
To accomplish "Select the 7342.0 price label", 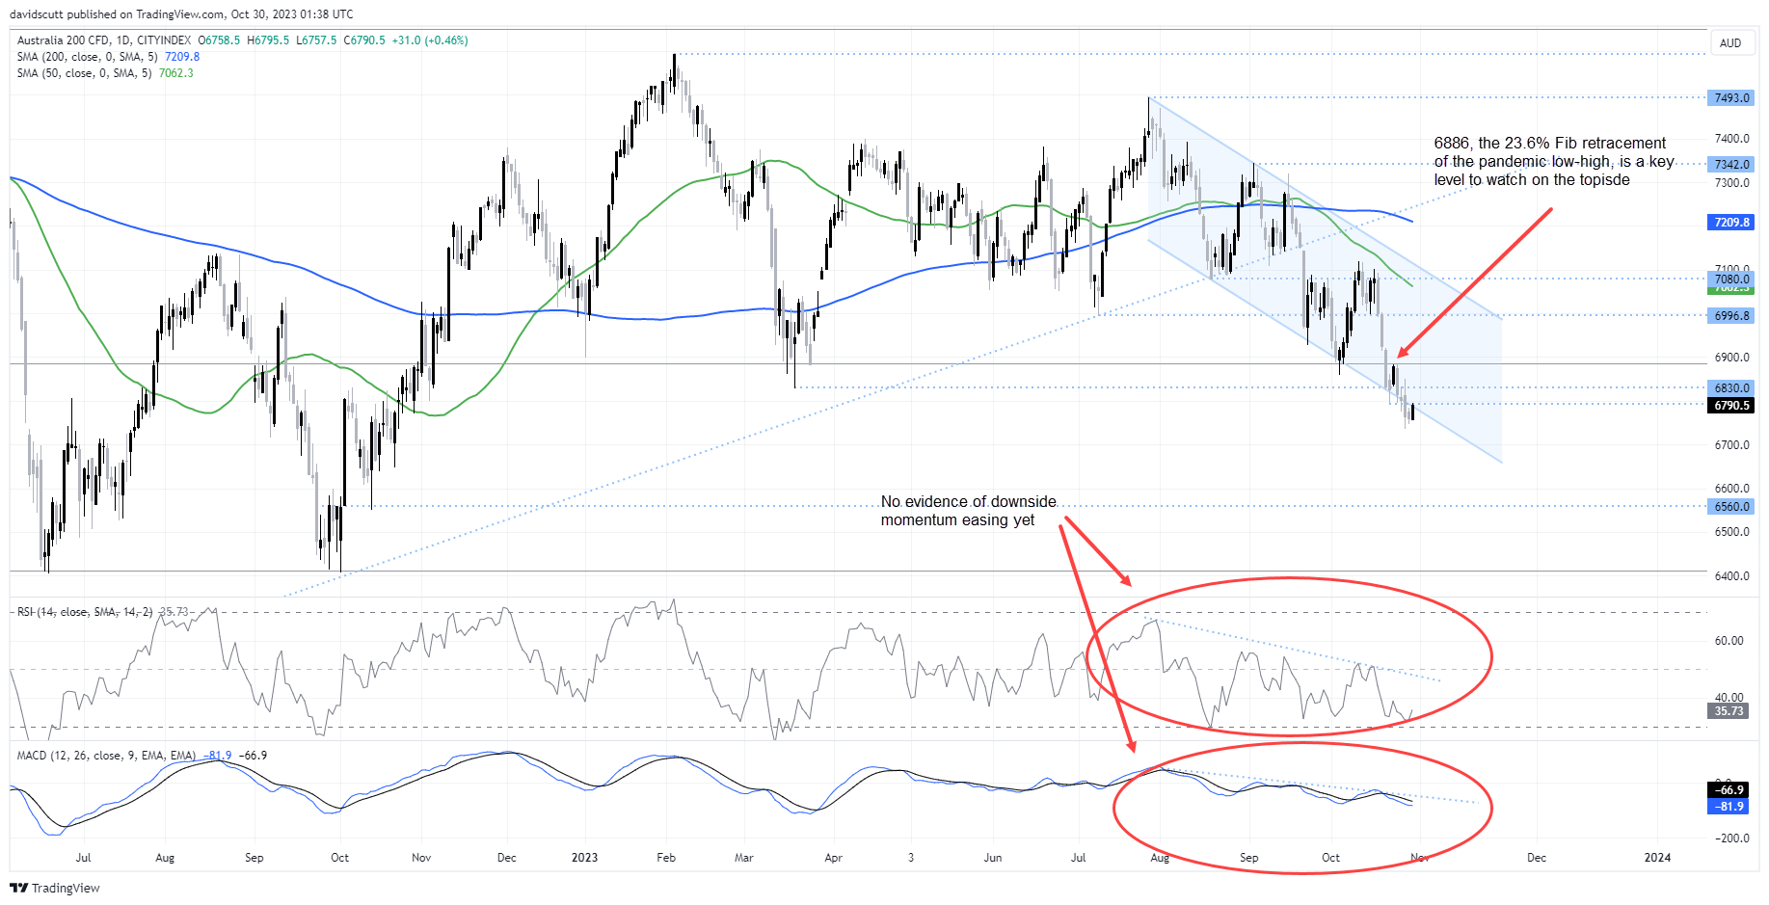I will (x=1730, y=165).
